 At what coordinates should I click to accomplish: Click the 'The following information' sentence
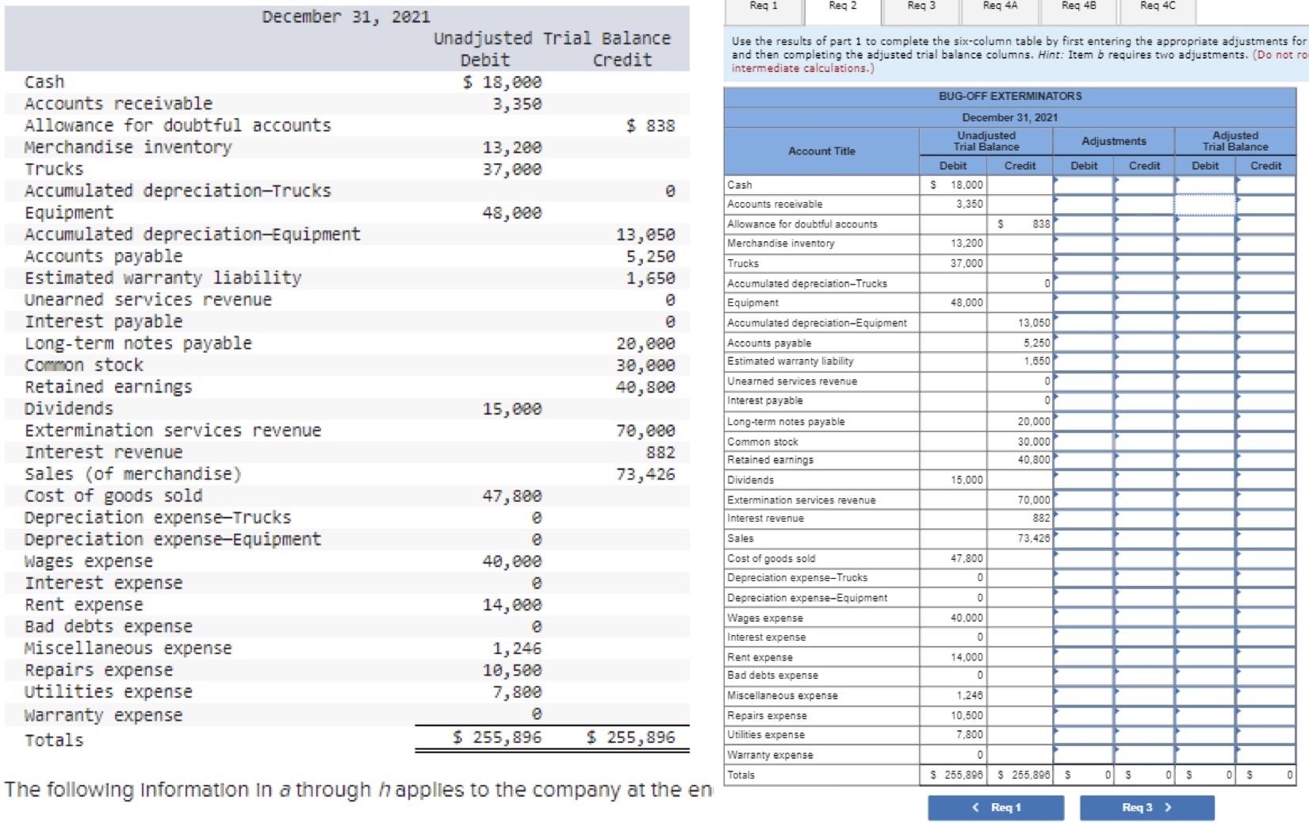[358, 790]
